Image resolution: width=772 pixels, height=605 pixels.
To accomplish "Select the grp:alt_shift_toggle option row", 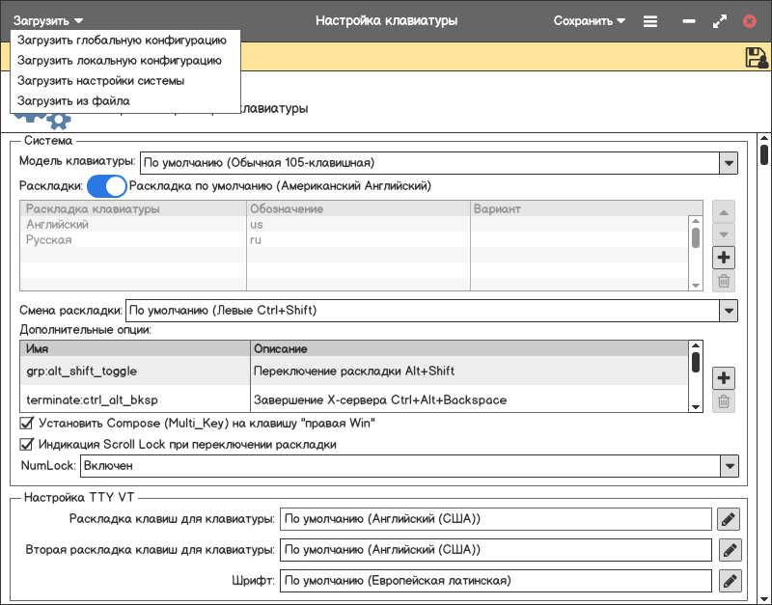I will coord(81,371).
